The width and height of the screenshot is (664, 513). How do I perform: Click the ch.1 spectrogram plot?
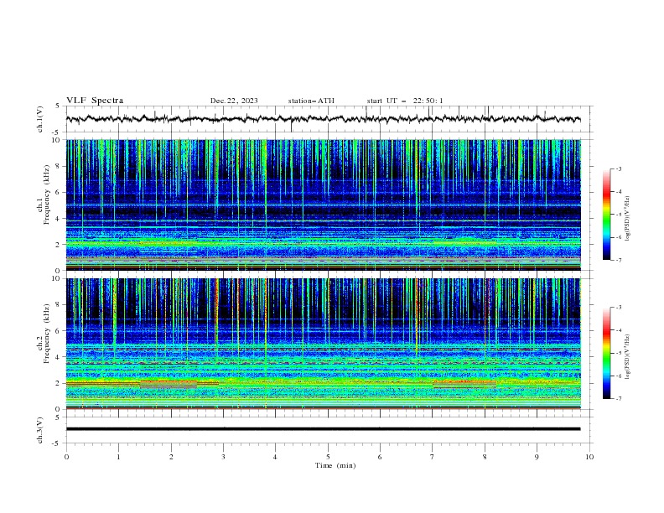tap(324, 205)
